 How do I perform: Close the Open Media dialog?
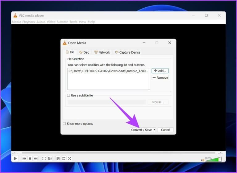click(x=170, y=43)
